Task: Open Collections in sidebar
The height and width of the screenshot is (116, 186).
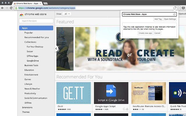Action: (30, 42)
